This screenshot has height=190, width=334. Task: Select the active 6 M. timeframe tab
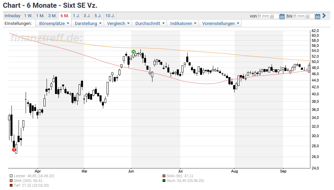coord(65,16)
